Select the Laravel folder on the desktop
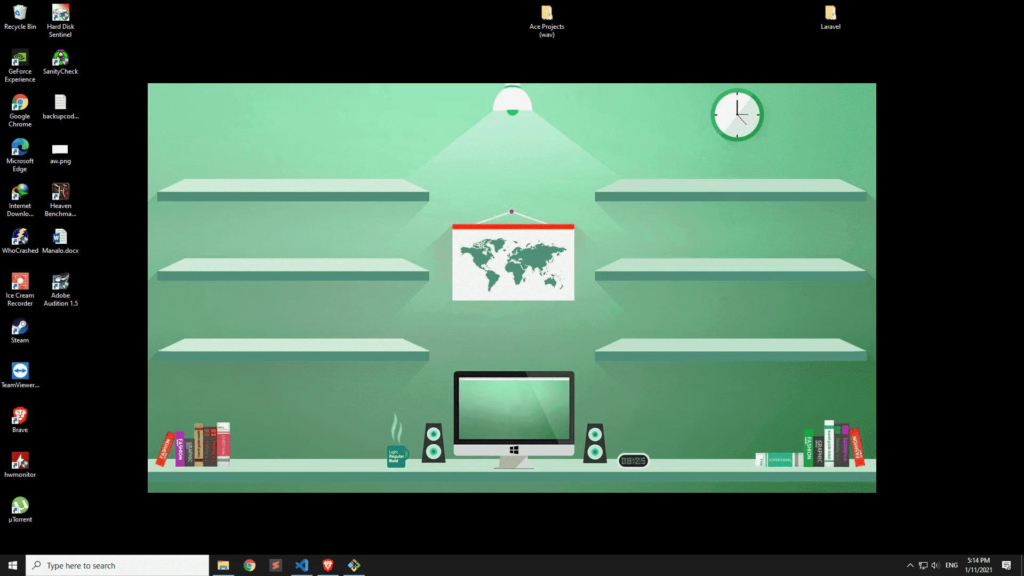 click(830, 17)
